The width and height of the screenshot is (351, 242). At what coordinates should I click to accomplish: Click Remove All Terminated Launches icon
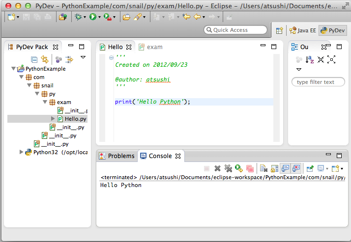click(228, 168)
